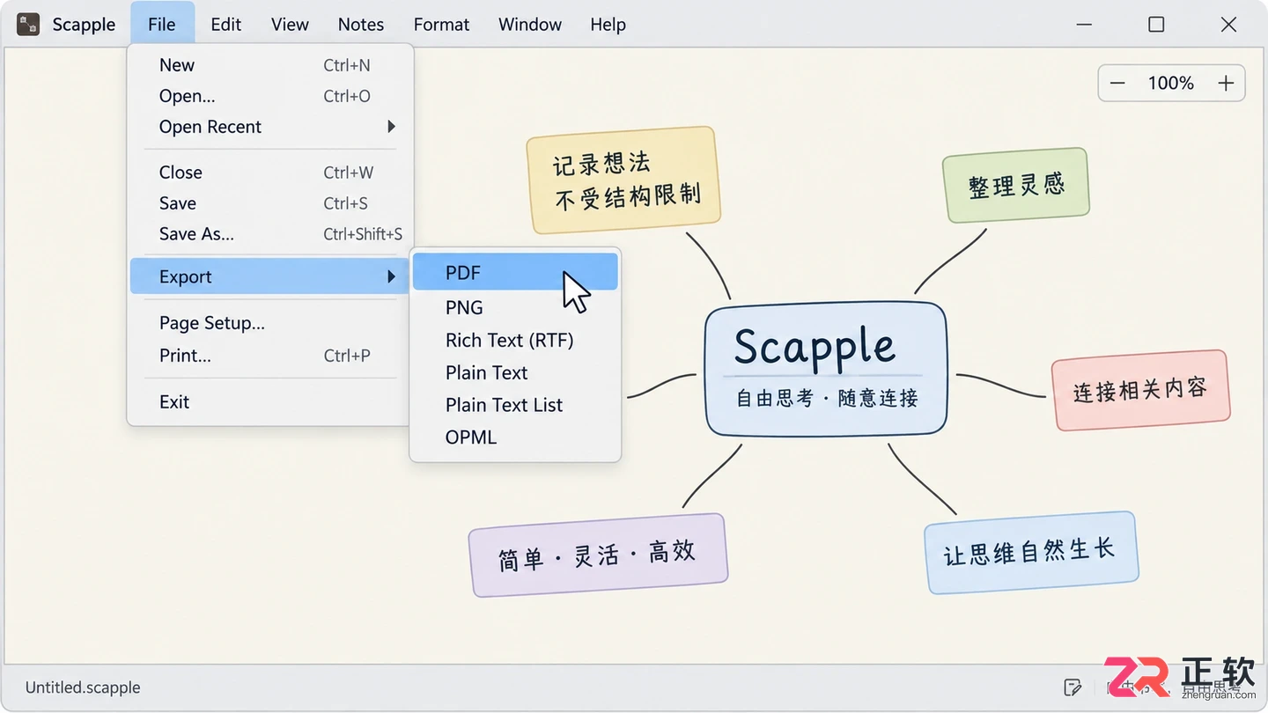The width and height of the screenshot is (1268, 713).
Task: Select the red 连接相关内容 note
Action: pyautogui.click(x=1140, y=390)
